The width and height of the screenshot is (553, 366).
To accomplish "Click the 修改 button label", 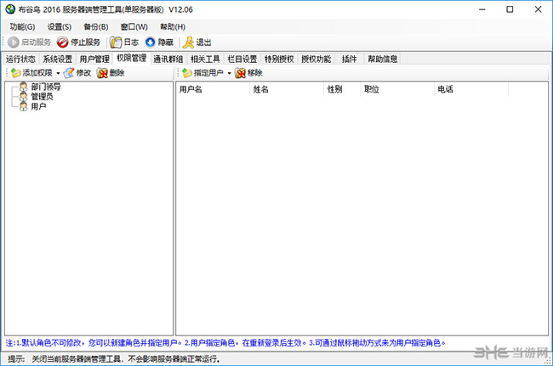I will coord(83,73).
